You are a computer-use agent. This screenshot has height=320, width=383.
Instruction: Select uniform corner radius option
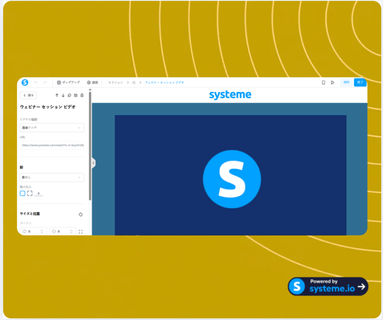pos(22,193)
